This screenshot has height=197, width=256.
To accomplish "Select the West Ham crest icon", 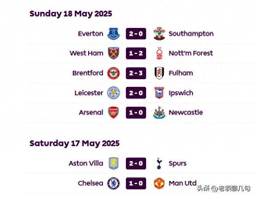I will 114,53.
